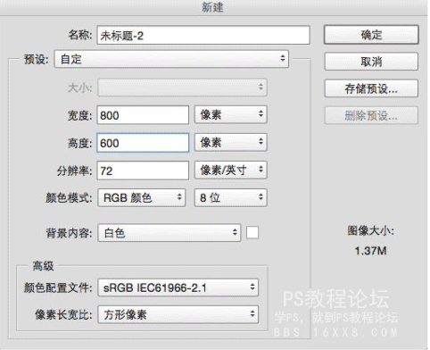
Task: Open the 预设 dropdown set to 自定
Action: tap(171, 59)
